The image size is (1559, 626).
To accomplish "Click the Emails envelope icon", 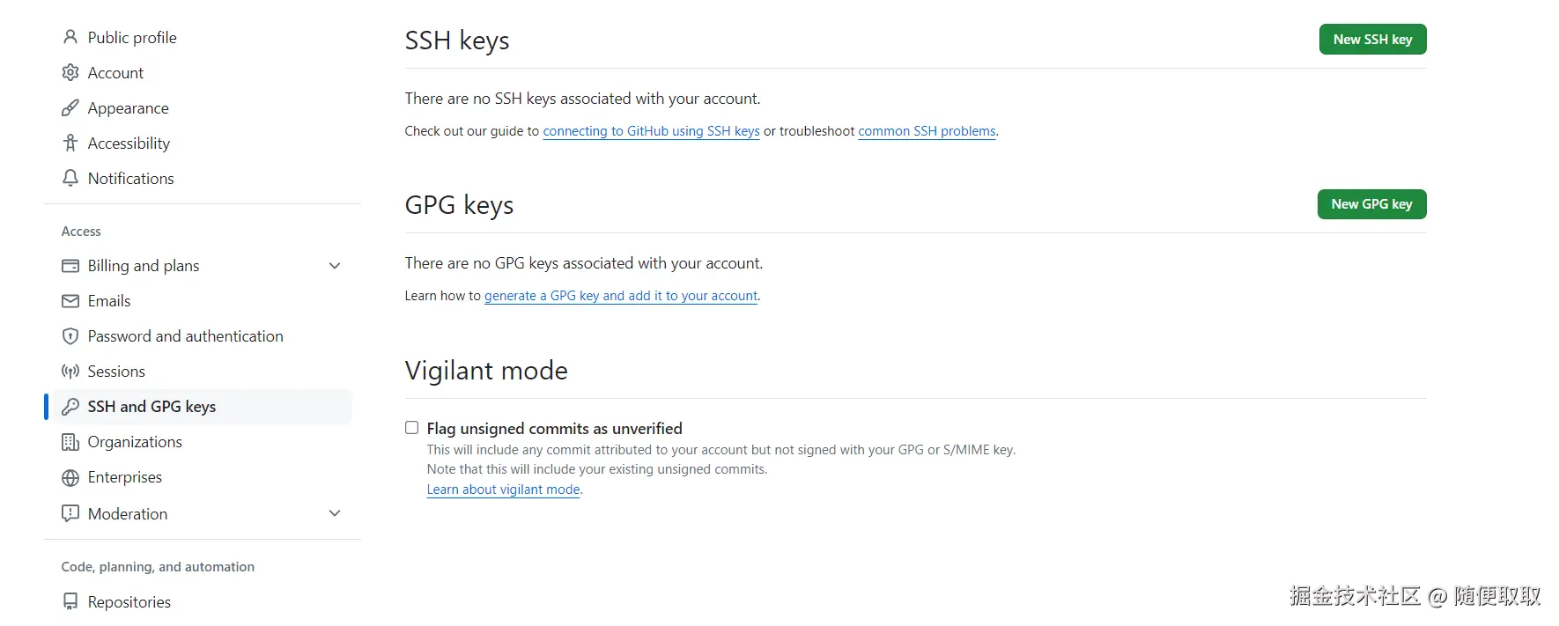I will pyautogui.click(x=70, y=301).
